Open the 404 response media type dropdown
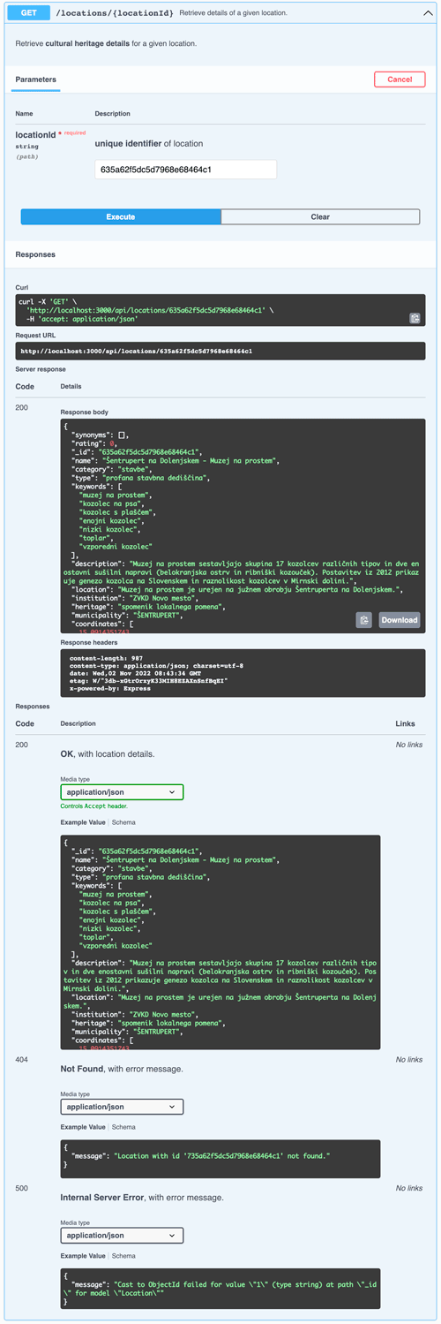The height and width of the screenshot is (1324, 441). [x=122, y=1107]
